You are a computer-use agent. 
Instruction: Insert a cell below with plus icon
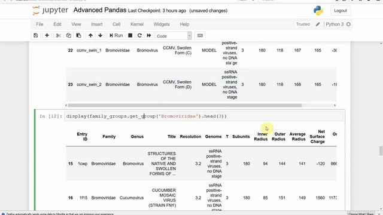(47, 36)
